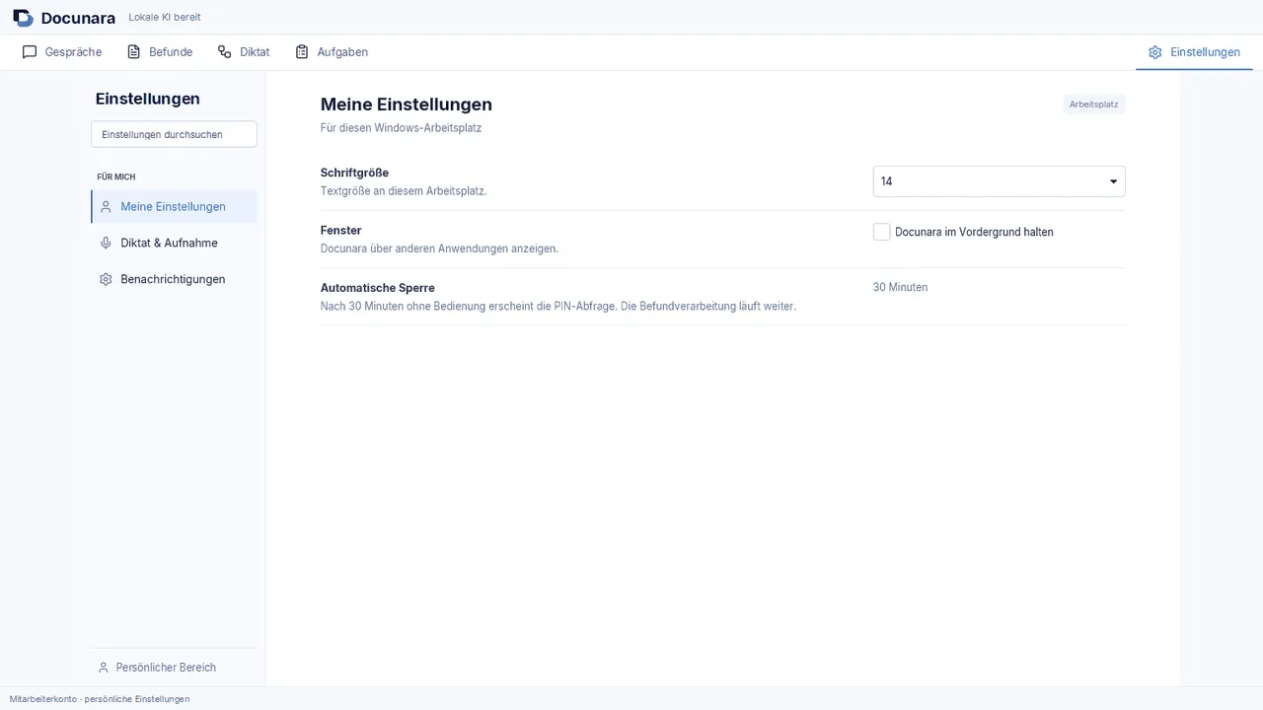The image size is (1263, 710).
Task: Open the Schriftgröße dropdown showing 14
Action: pos(999,181)
